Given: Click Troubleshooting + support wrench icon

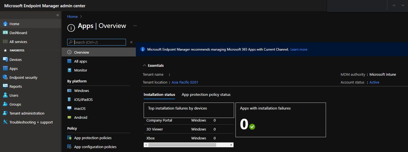Looking at the screenshot, I should click(5, 122).
